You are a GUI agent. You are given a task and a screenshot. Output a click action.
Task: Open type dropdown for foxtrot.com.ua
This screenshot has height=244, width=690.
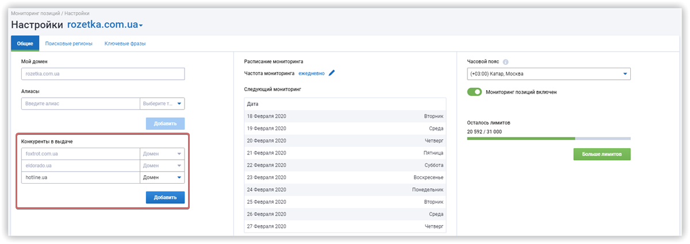163,154
